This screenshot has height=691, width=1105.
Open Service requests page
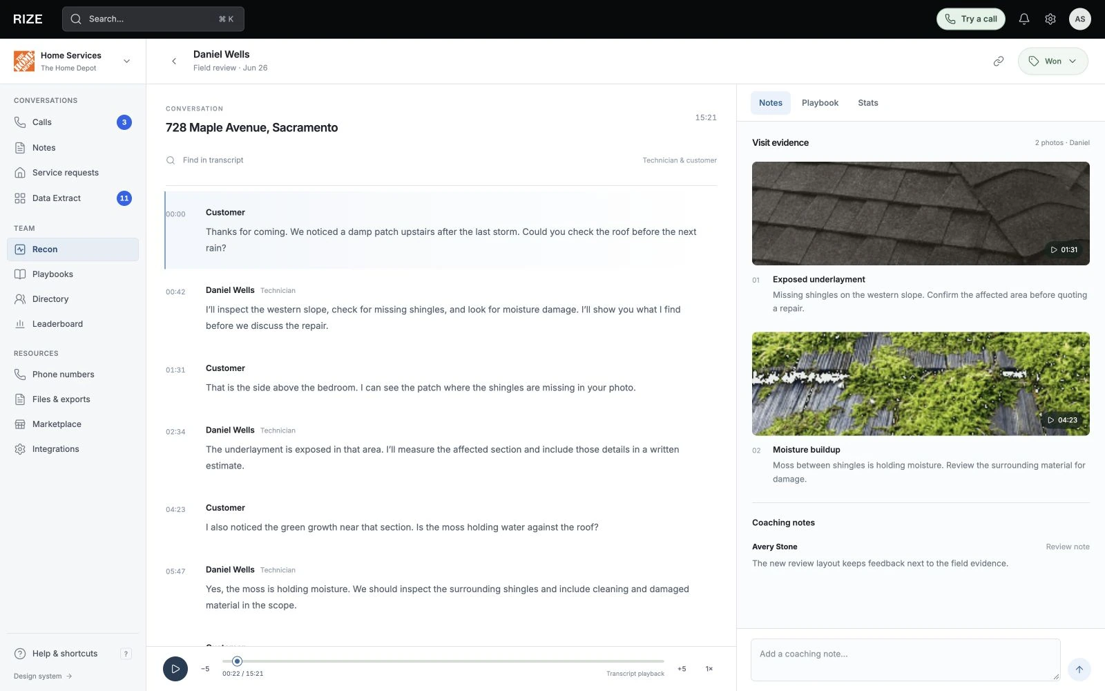pos(73,173)
